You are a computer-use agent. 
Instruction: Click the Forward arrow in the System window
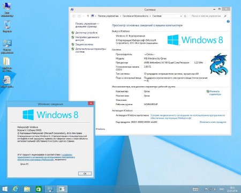(x=79, y=16)
